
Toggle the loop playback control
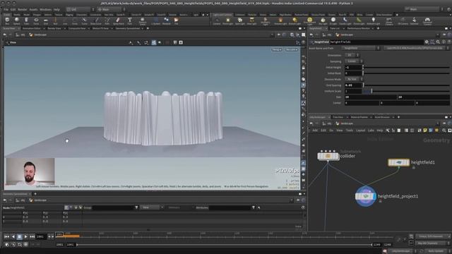point(19,245)
